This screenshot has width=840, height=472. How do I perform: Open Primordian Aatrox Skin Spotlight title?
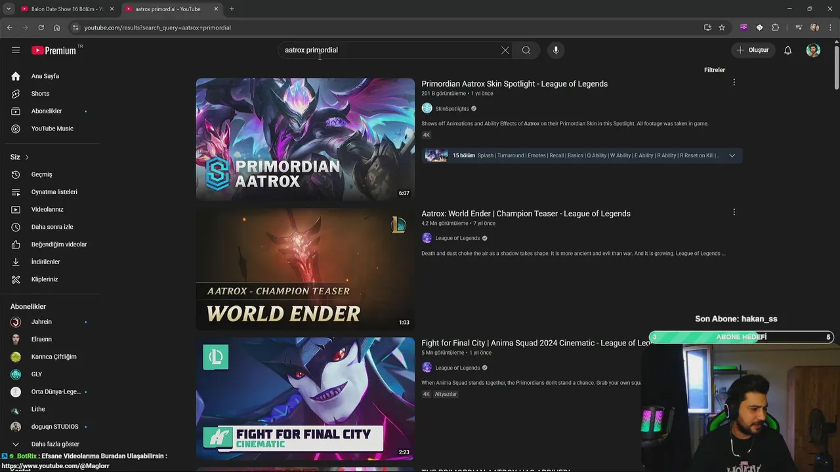click(514, 84)
